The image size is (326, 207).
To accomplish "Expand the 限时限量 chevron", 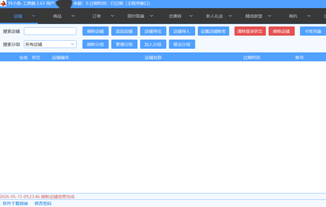I will coord(152,16).
